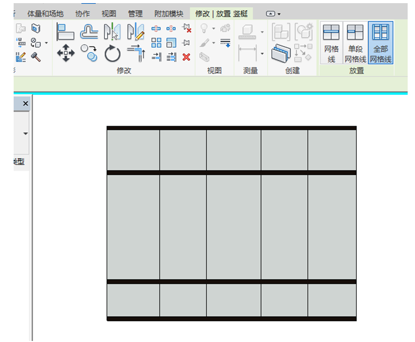Screen dimensions: 415x342
Task: Click the Offset tool icon
Action: [89, 32]
